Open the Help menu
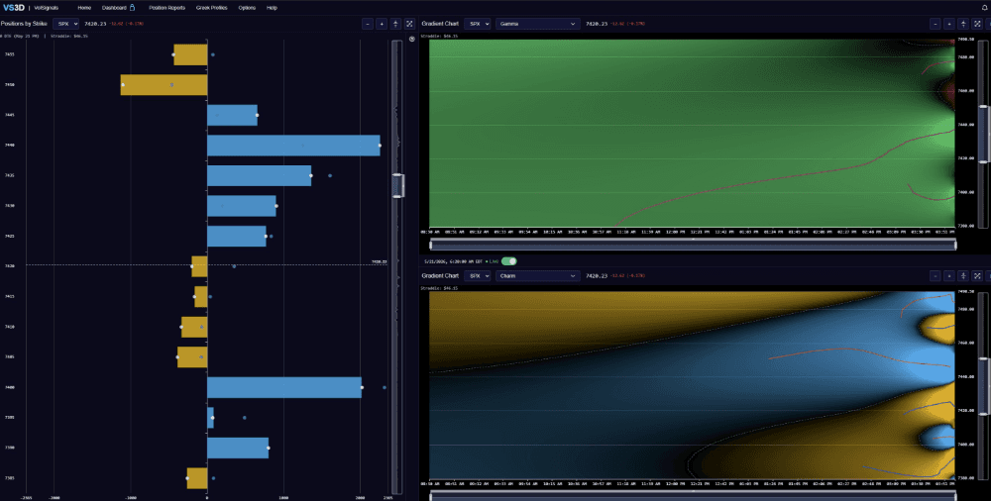The width and height of the screenshot is (991, 501). [x=272, y=8]
